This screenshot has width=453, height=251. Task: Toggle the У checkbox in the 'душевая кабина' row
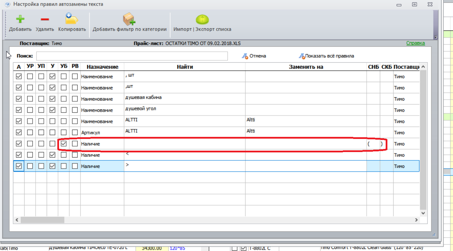[52, 99]
